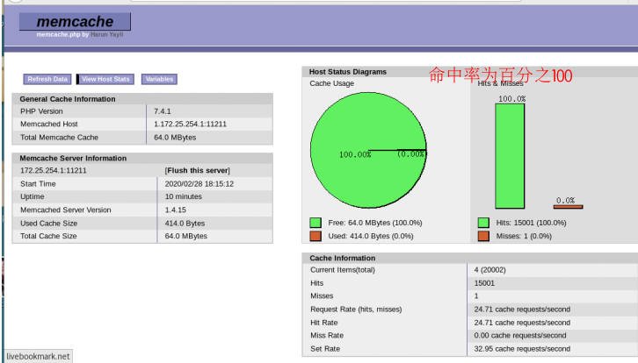Click the 0.0% label above misses bar
The height and width of the screenshot is (363, 638).
tap(566, 201)
